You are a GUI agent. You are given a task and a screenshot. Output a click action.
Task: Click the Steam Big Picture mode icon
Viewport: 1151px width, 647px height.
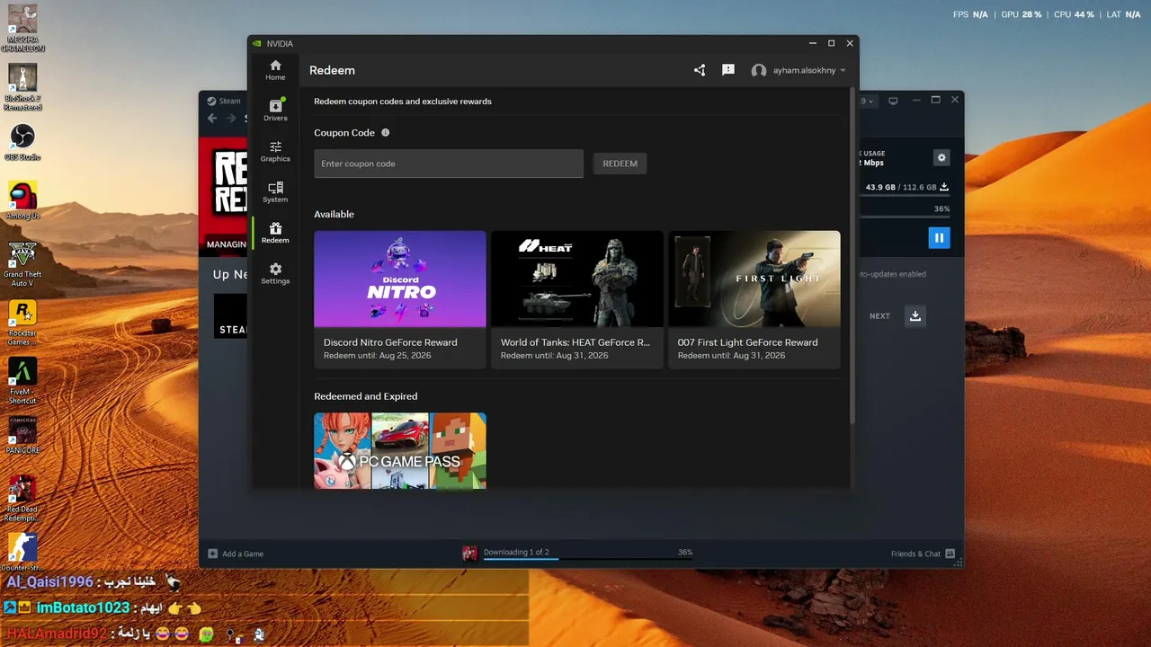point(893,101)
